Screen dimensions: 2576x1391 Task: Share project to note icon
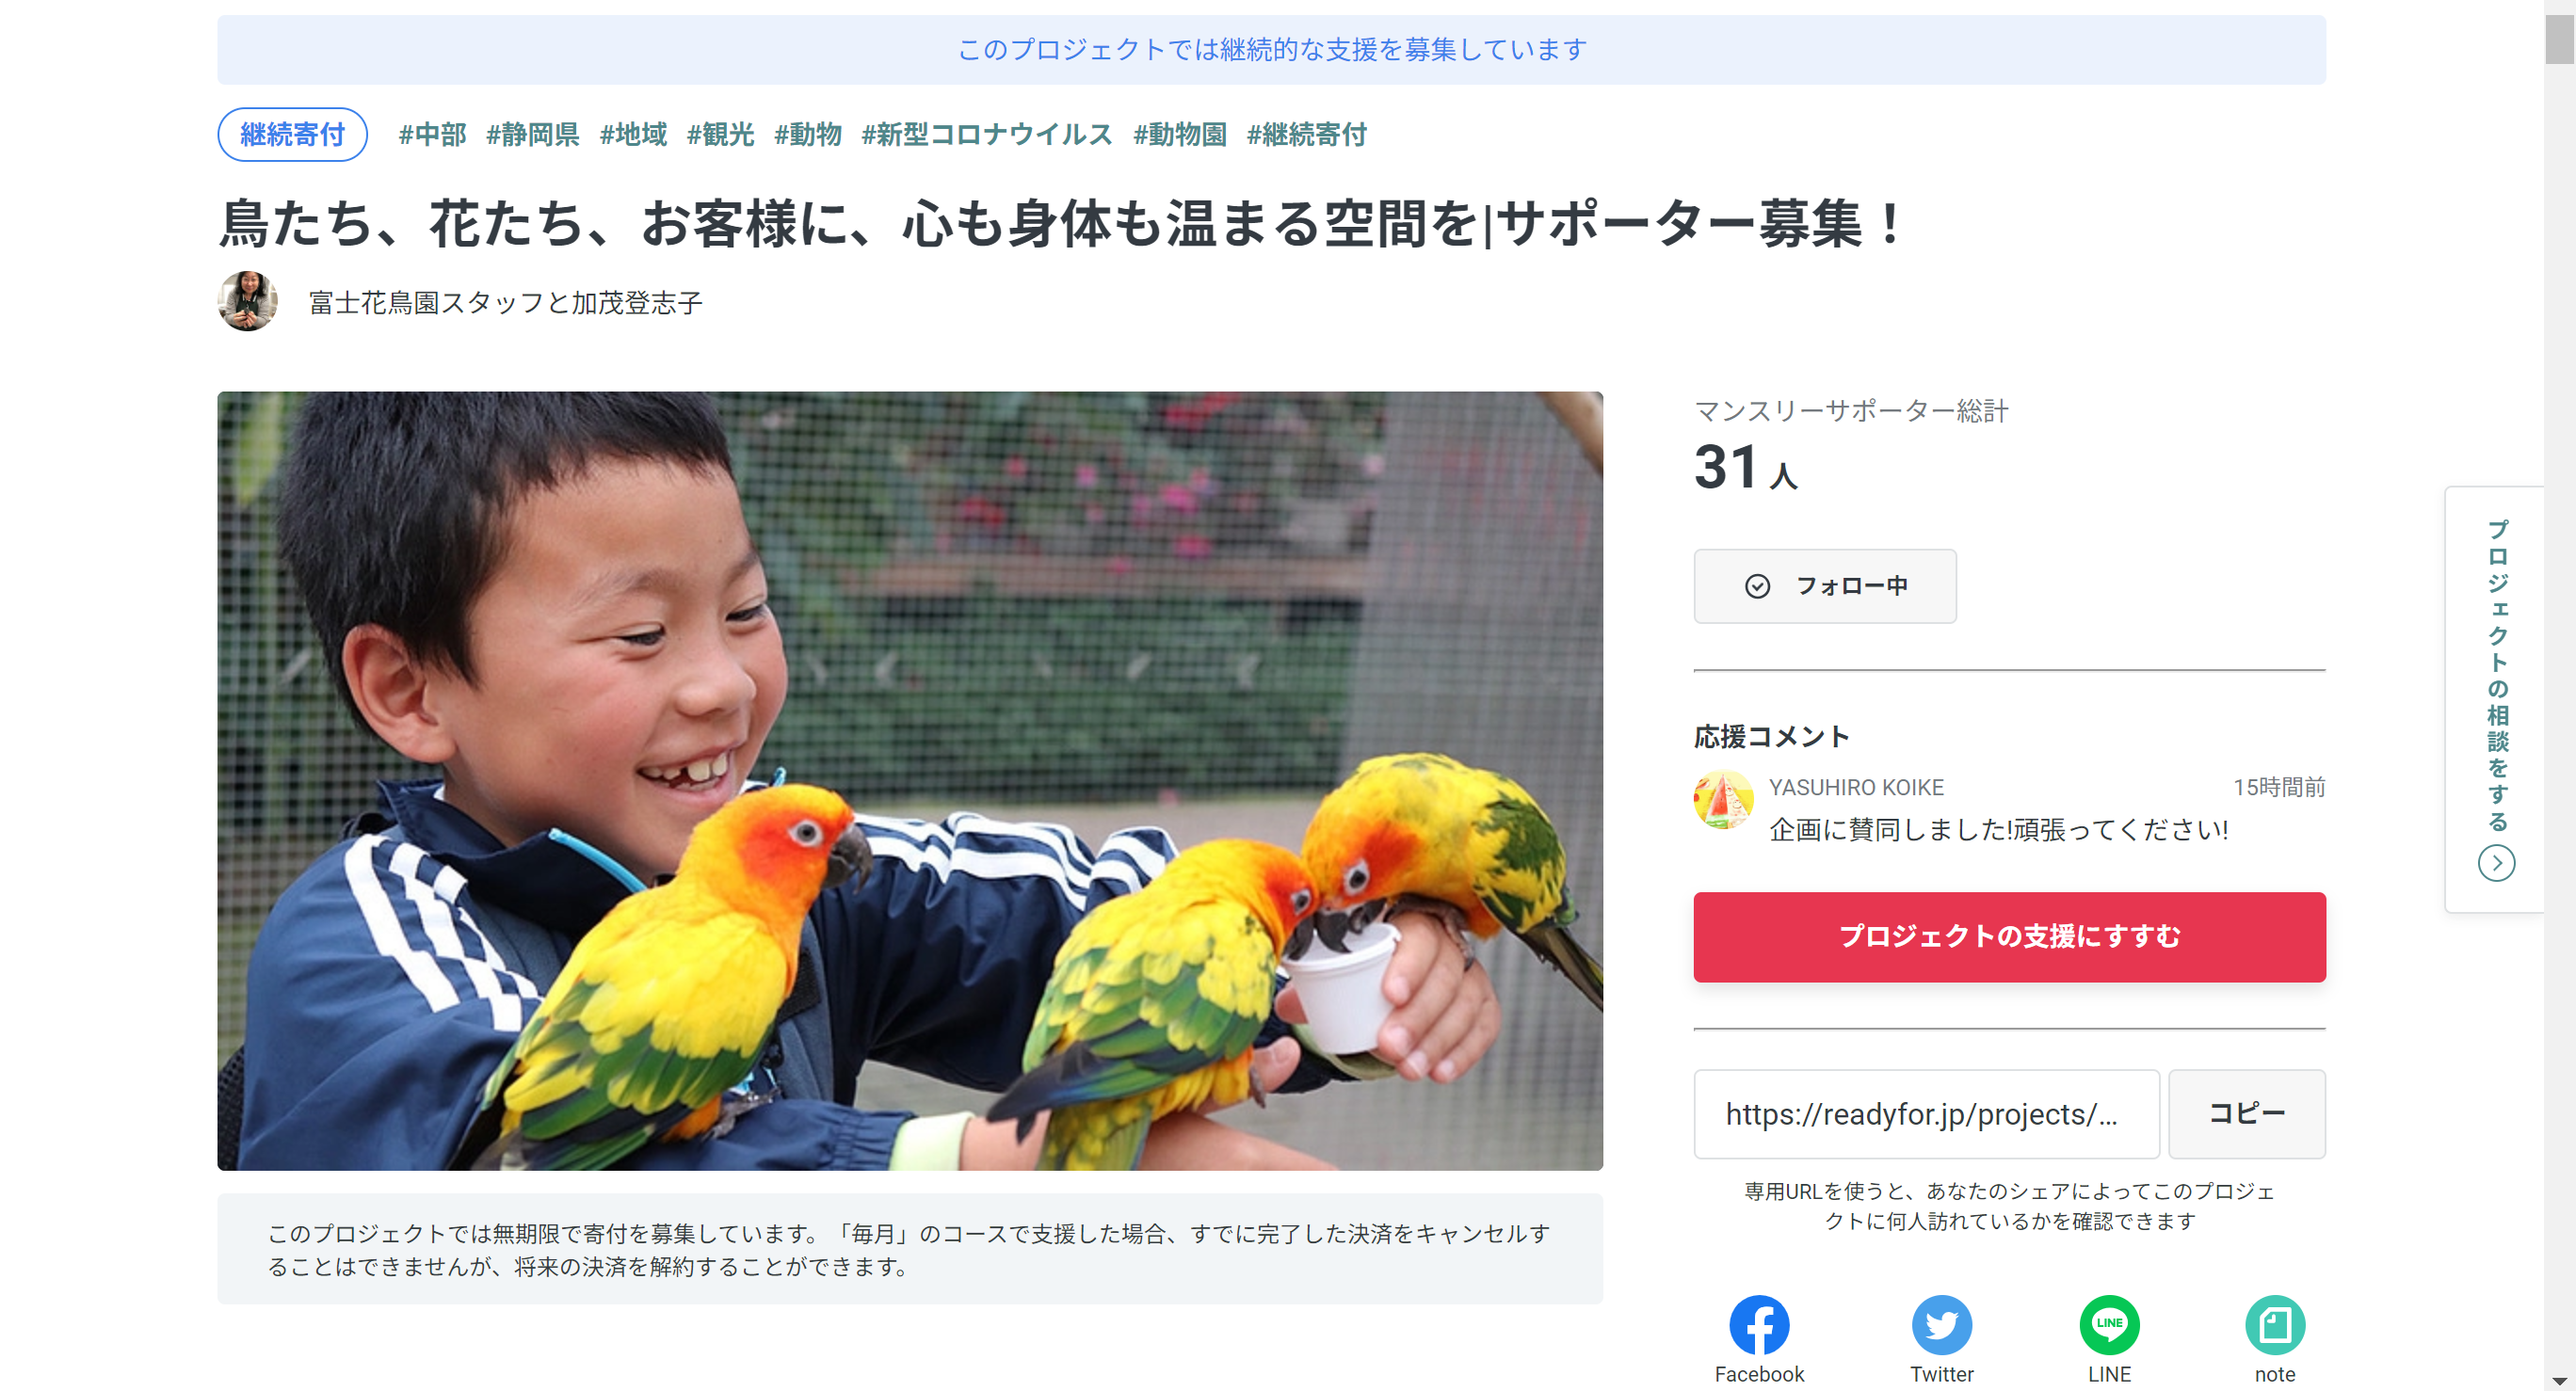tap(2275, 1324)
